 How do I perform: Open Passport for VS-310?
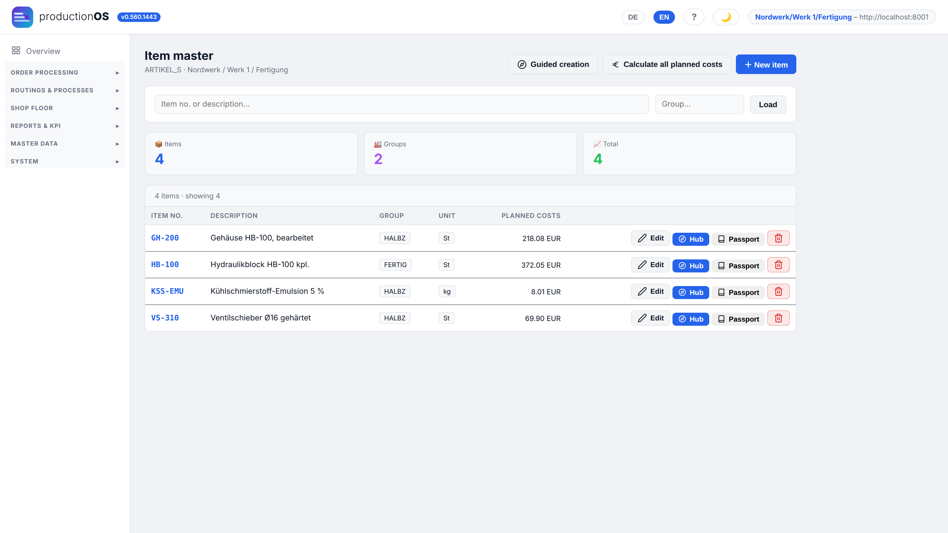pyautogui.click(x=738, y=319)
